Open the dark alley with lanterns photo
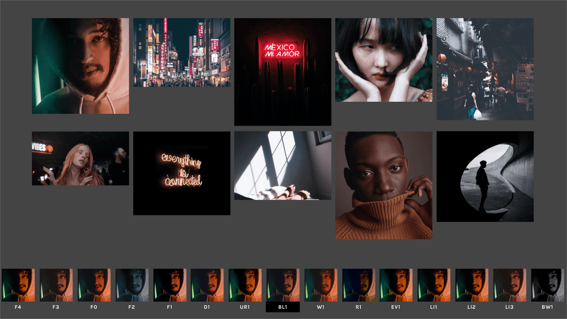Image resolution: width=567 pixels, height=319 pixels. click(485, 69)
